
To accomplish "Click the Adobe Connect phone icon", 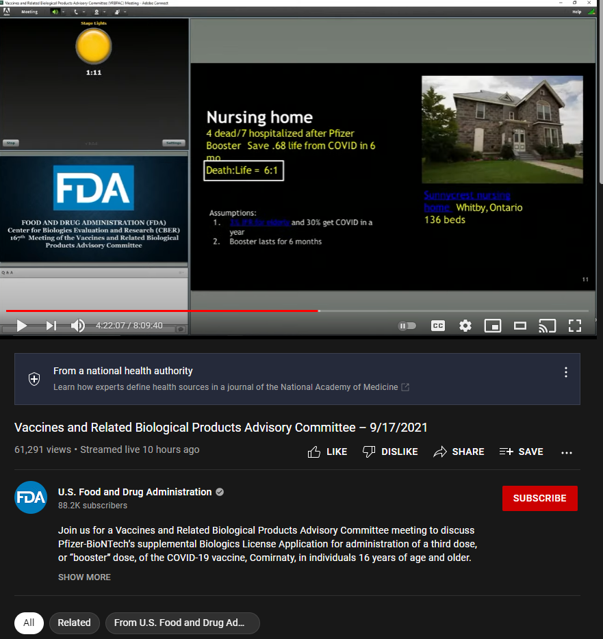I will 76,12.
